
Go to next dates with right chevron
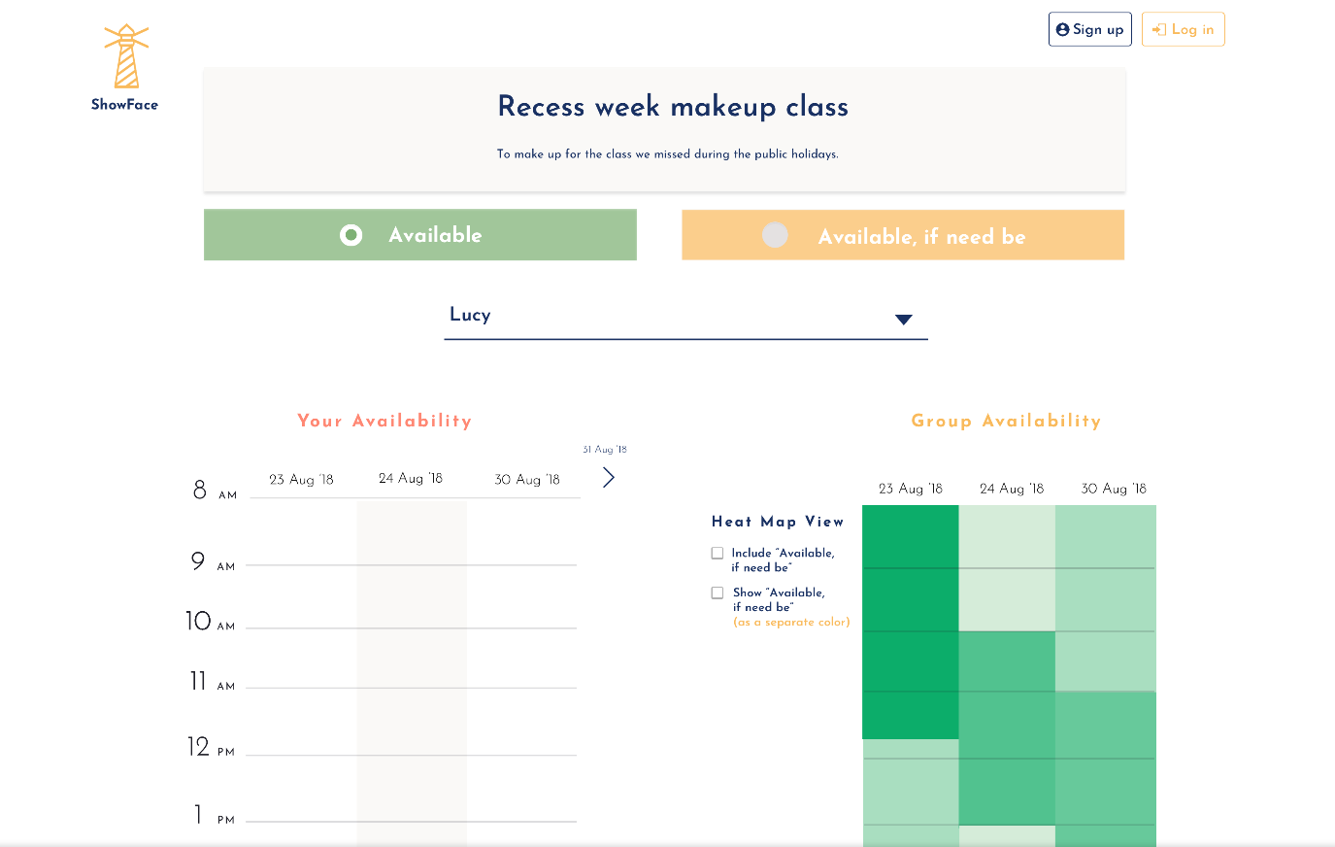tap(609, 477)
